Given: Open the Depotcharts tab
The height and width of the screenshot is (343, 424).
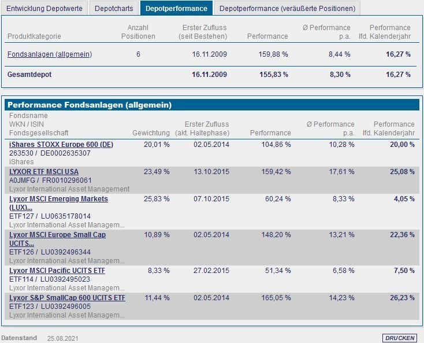Looking at the screenshot, I should (114, 9).
